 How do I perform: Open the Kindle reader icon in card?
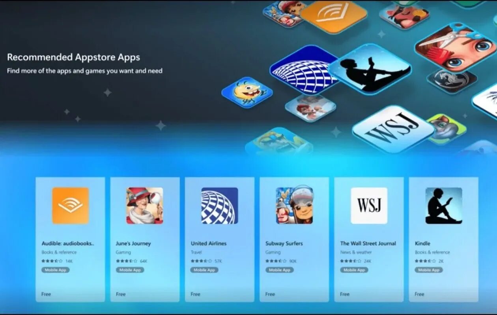[x=444, y=206]
